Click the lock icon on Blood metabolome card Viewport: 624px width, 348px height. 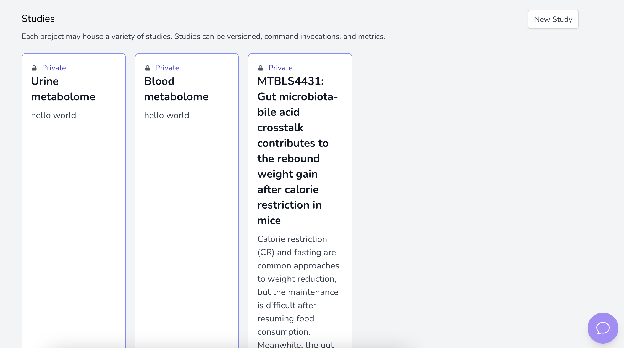[x=148, y=68]
